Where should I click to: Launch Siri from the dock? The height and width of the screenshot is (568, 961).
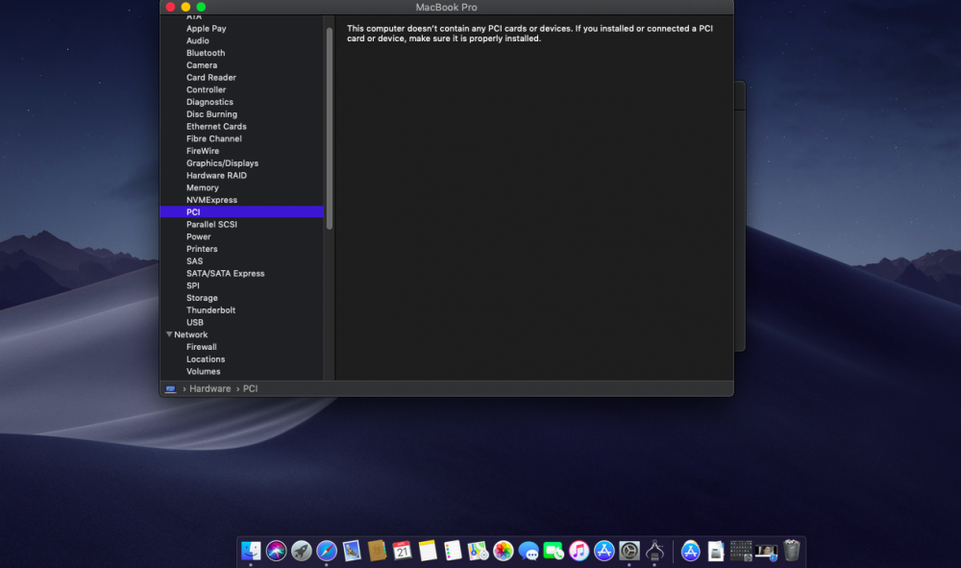click(x=277, y=551)
